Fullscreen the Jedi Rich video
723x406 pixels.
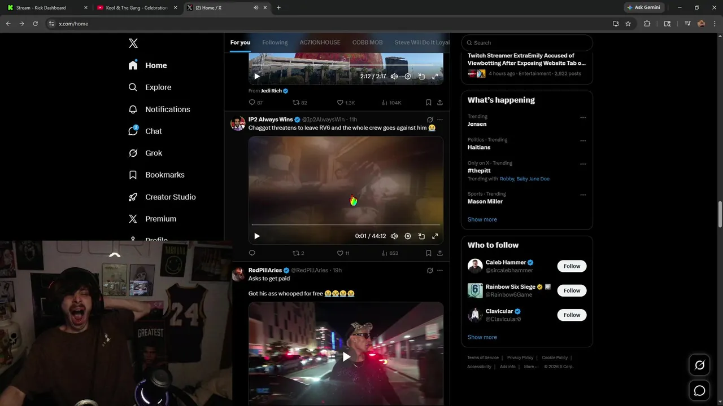tap(435, 76)
